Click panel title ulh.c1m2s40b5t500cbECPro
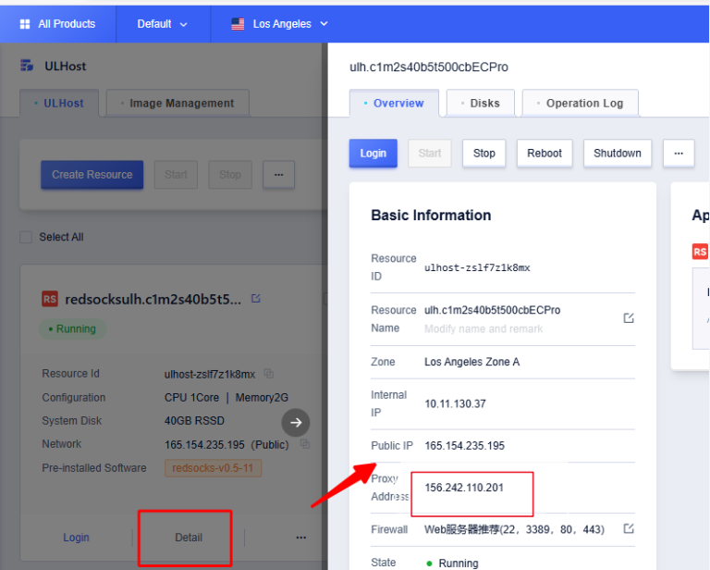The width and height of the screenshot is (710, 570). click(x=429, y=67)
